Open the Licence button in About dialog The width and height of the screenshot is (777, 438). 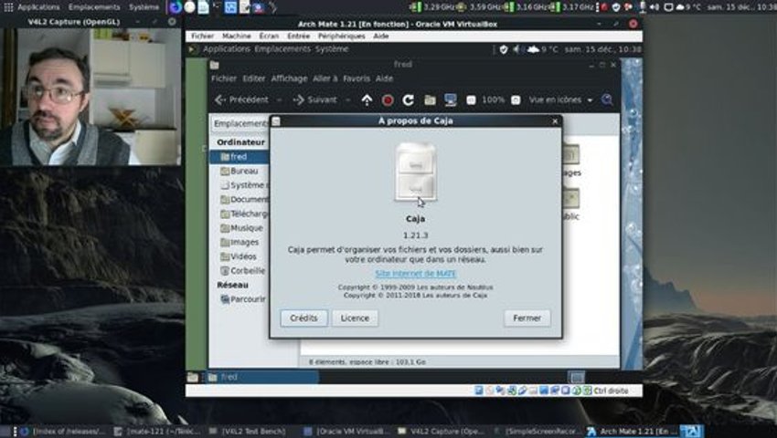coord(355,318)
